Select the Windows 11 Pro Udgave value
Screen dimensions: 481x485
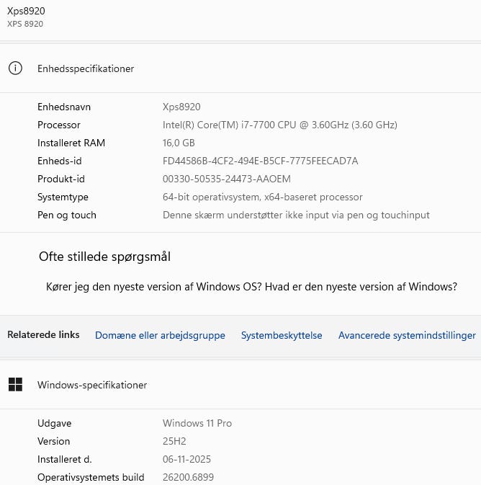(197, 423)
